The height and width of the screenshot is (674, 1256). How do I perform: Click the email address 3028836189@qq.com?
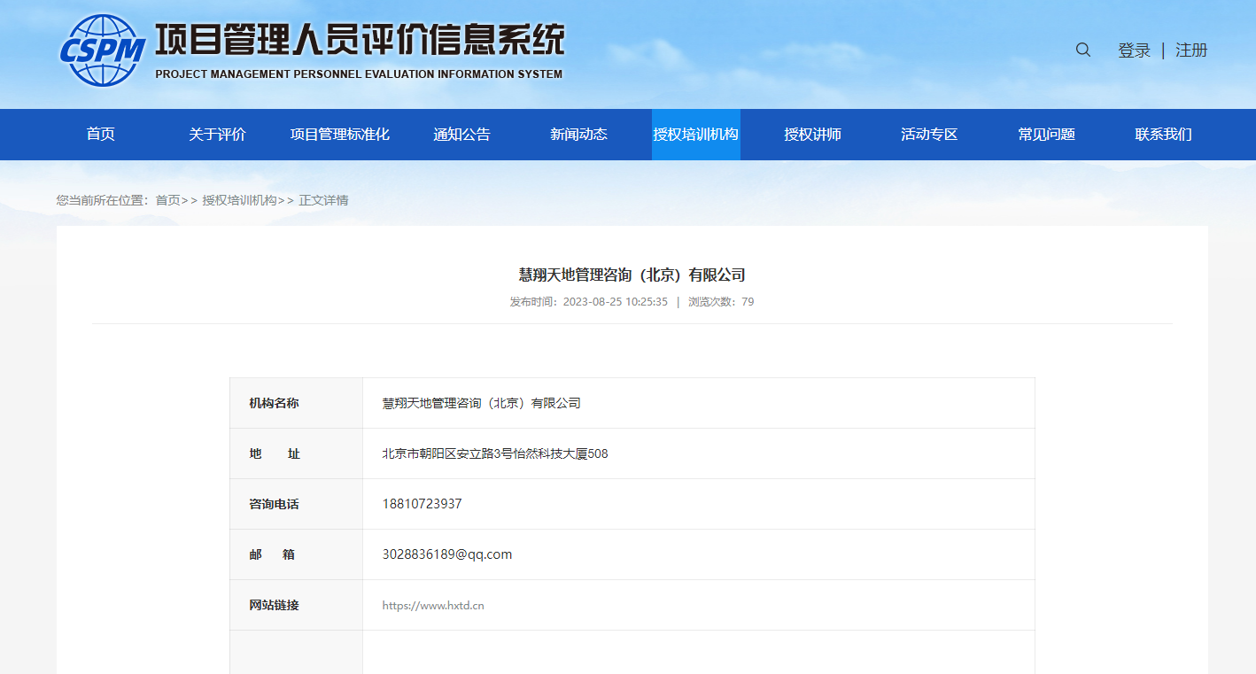point(447,554)
